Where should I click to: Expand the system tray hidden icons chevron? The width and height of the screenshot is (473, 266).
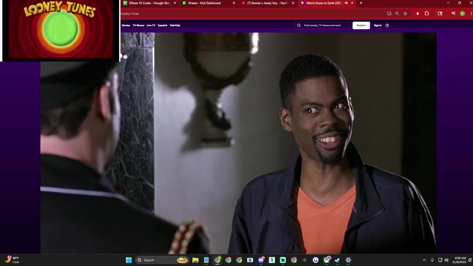click(x=424, y=260)
